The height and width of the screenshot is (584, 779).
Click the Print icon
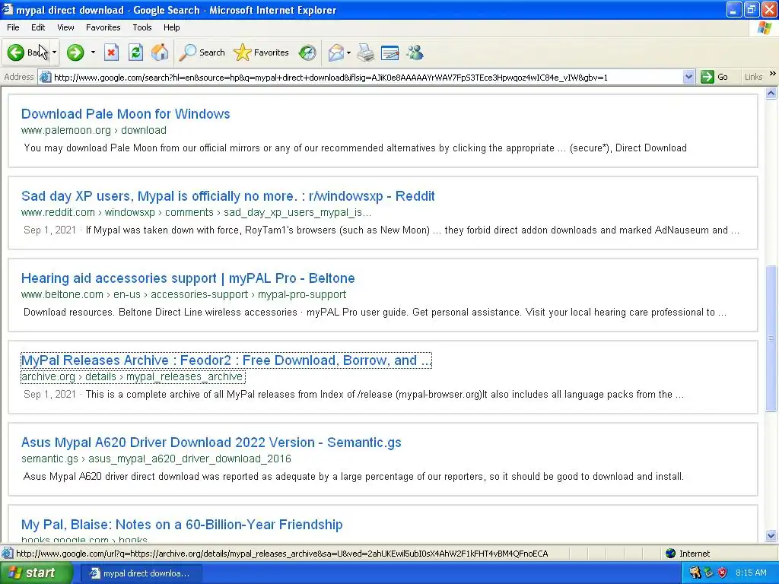[366, 52]
